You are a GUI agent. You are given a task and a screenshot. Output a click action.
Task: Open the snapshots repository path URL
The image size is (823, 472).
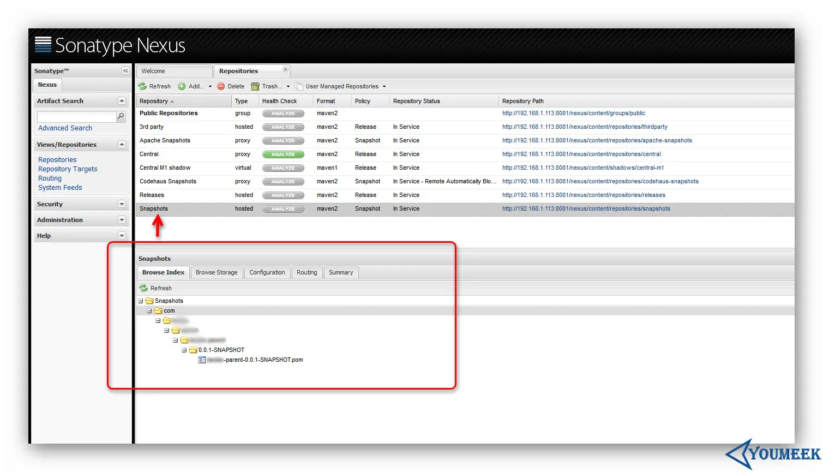pyautogui.click(x=586, y=209)
